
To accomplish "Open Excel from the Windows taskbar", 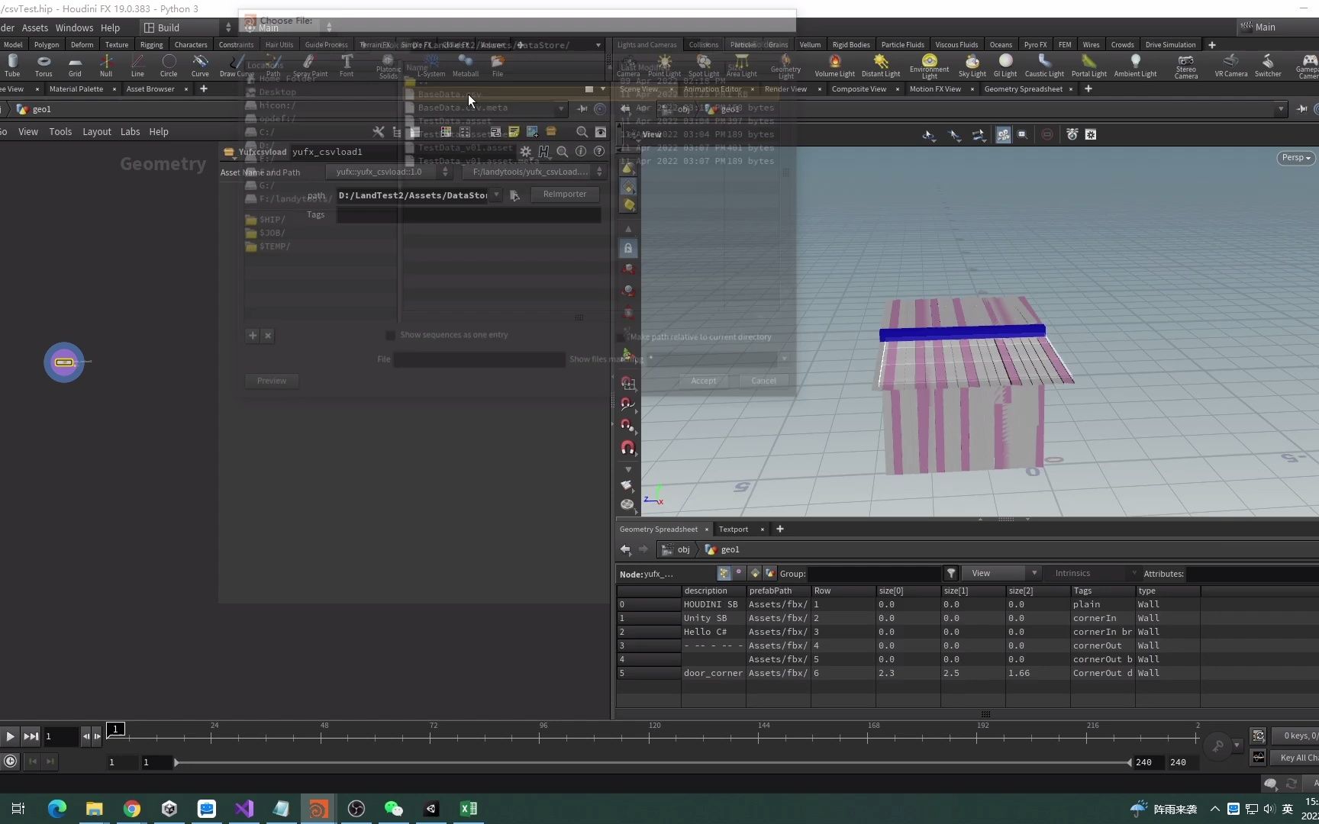I will (469, 809).
